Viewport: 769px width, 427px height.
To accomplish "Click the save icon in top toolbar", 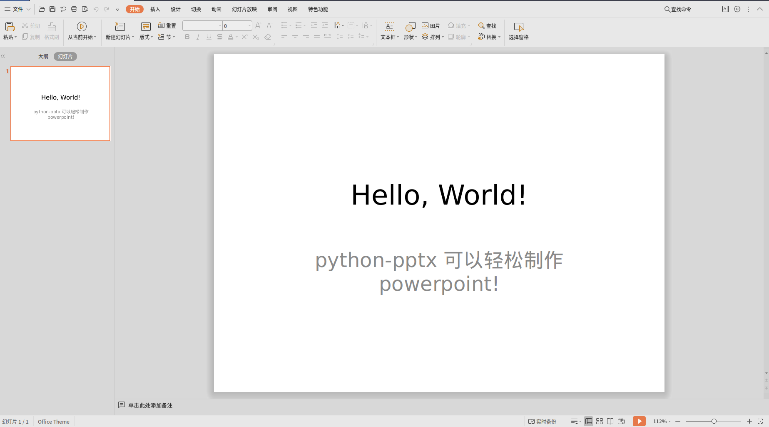I will (x=52, y=9).
